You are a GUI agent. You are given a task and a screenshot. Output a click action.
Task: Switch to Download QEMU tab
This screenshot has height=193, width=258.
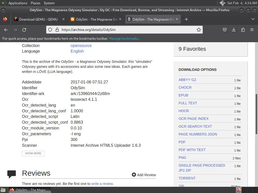38,19
